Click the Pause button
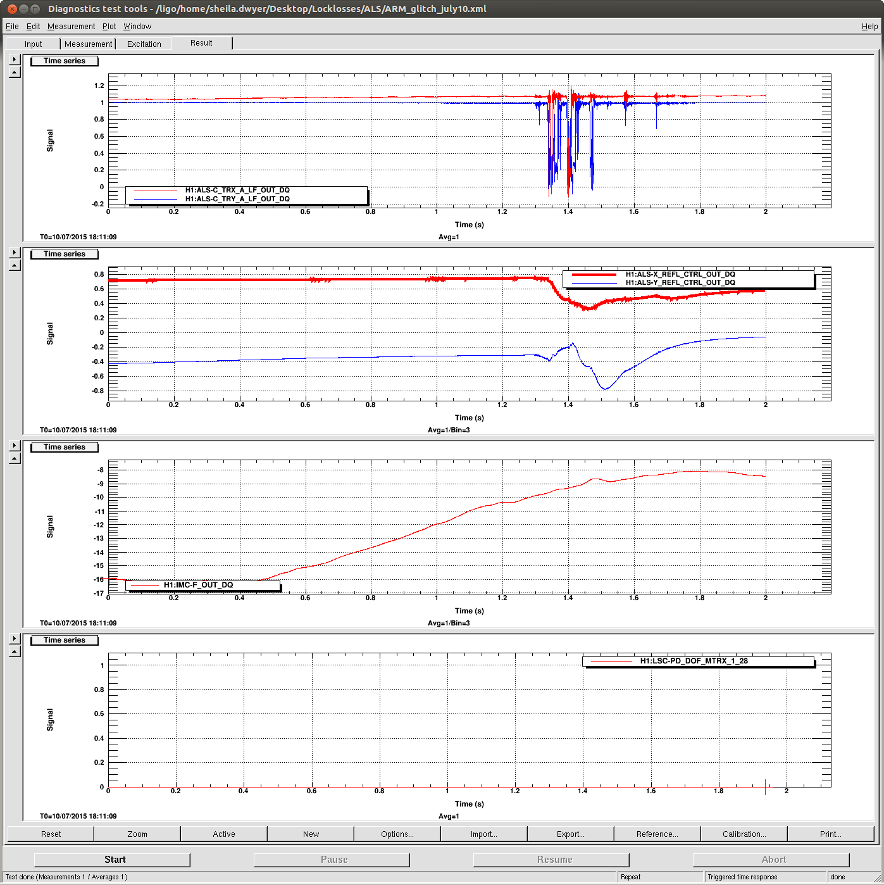The image size is (884, 885). coord(332,860)
